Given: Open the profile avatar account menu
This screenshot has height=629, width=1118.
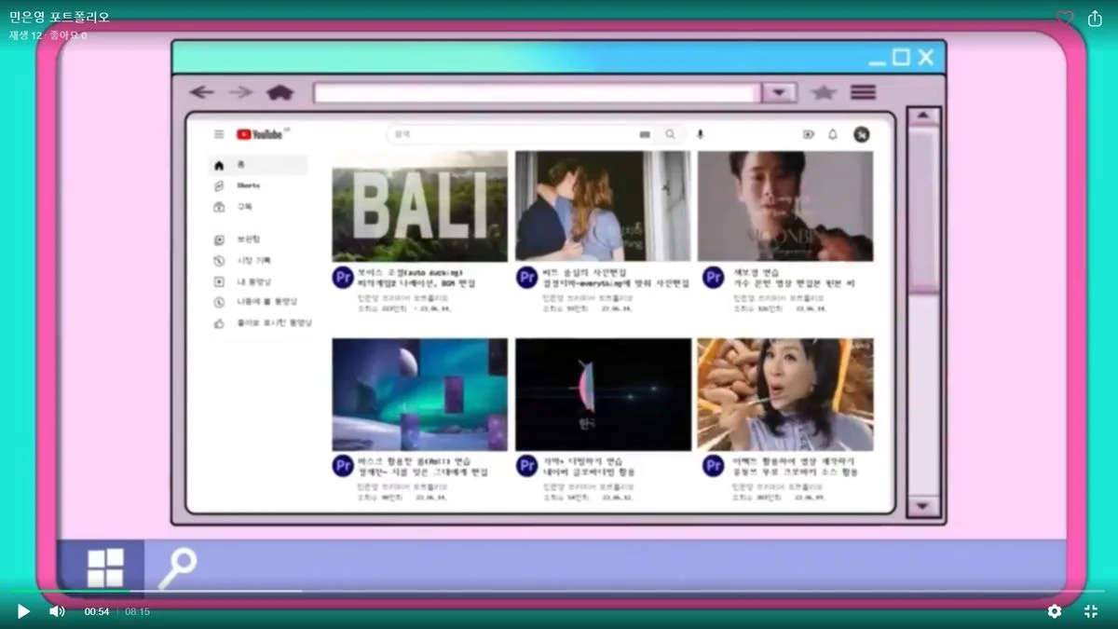Looking at the screenshot, I should (x=862, y=134).
